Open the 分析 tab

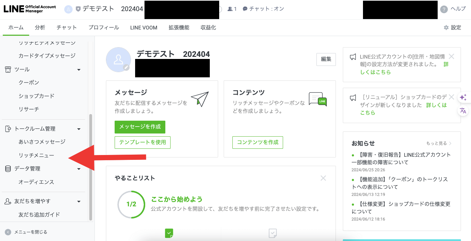pyautogui.click(x=40, y=28)
